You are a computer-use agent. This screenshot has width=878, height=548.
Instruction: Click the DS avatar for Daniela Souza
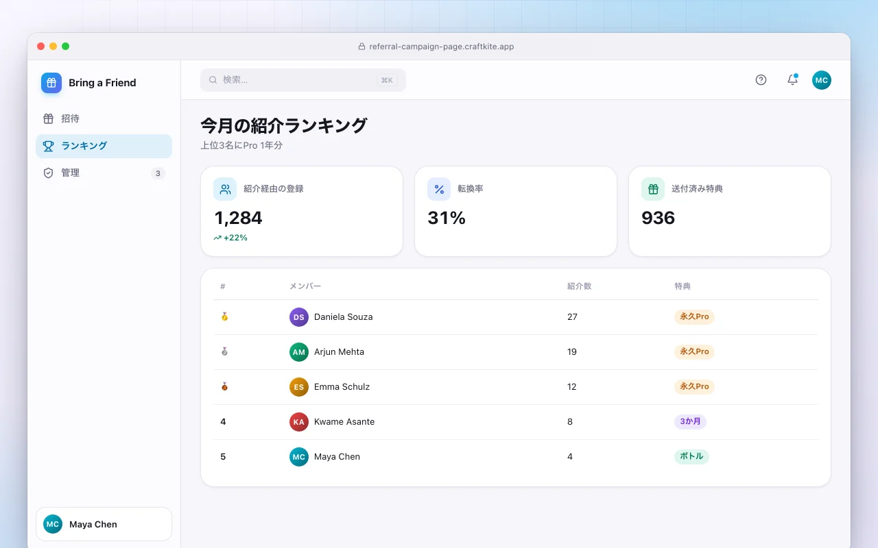pos(299,317)
